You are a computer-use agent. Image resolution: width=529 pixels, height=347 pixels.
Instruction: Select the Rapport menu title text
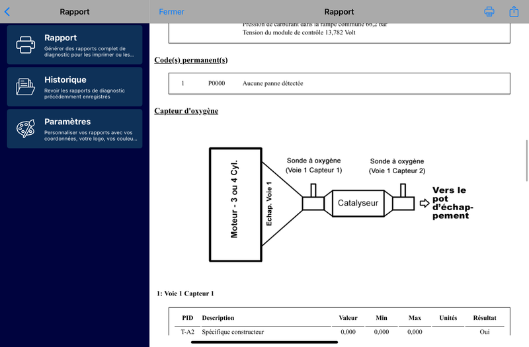(60, 38)
